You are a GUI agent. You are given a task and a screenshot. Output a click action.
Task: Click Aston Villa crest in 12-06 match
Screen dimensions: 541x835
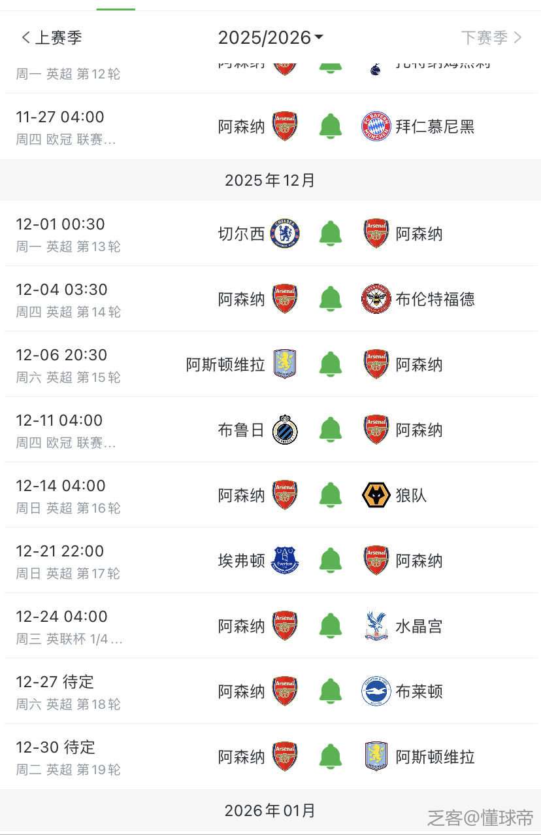[x=285, y=364]
